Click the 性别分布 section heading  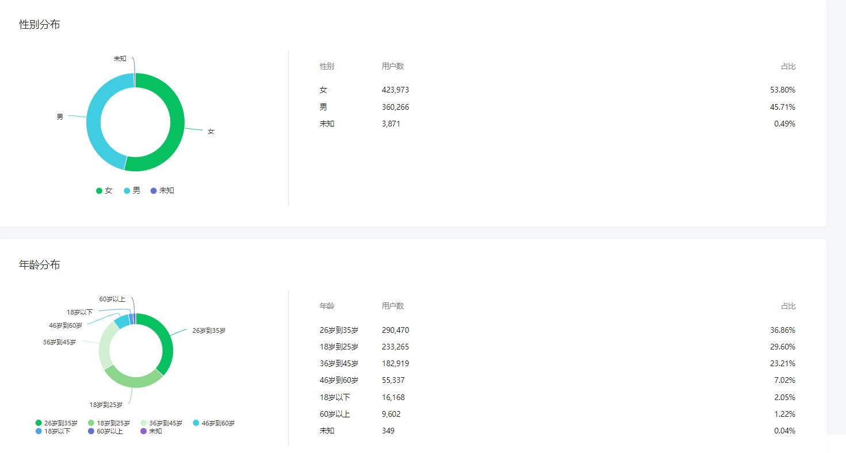(x=40, y=25)
